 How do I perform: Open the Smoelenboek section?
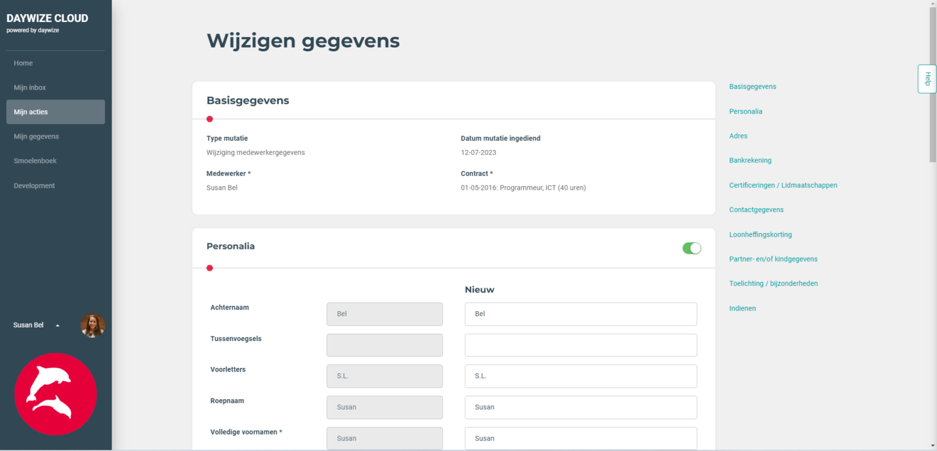[34, 161]
